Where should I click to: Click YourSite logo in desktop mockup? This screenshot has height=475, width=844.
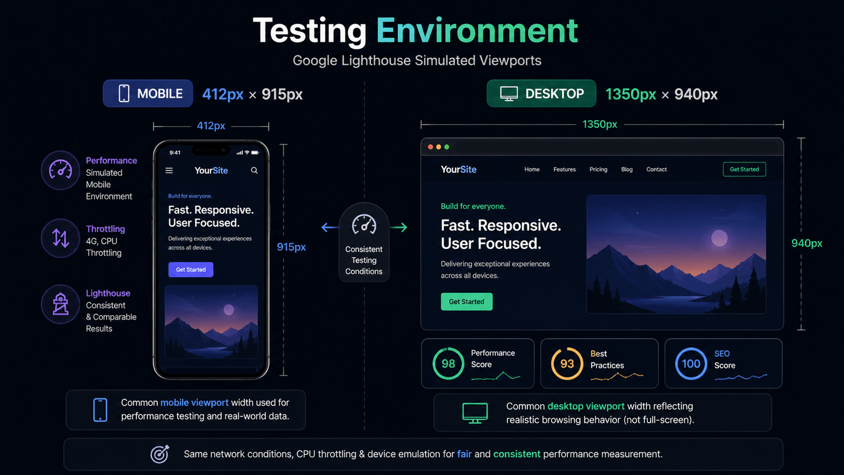tap(458, 169)
